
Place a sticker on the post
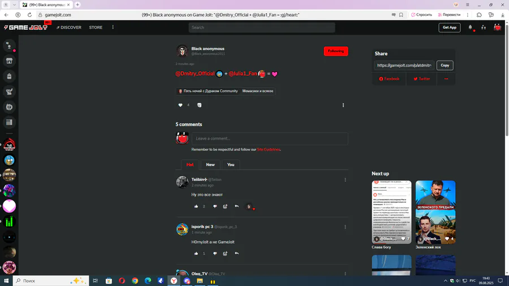pos(199,105)
